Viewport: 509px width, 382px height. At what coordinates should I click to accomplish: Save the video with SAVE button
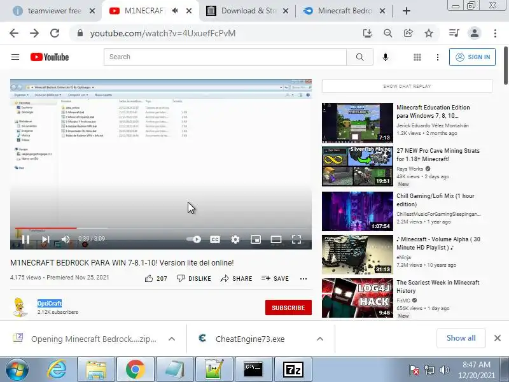pyautogui.click(x=275, y=279)
